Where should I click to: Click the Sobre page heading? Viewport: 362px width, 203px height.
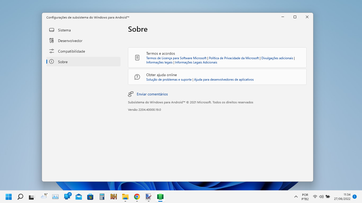coord(138,29)
